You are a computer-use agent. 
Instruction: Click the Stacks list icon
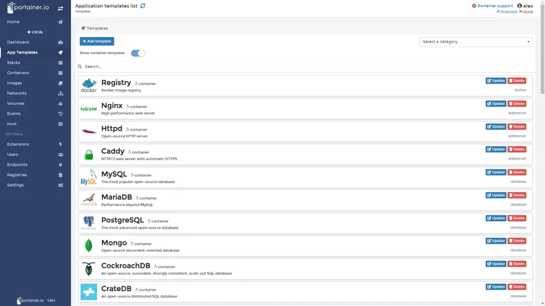(x=61, y=63)
